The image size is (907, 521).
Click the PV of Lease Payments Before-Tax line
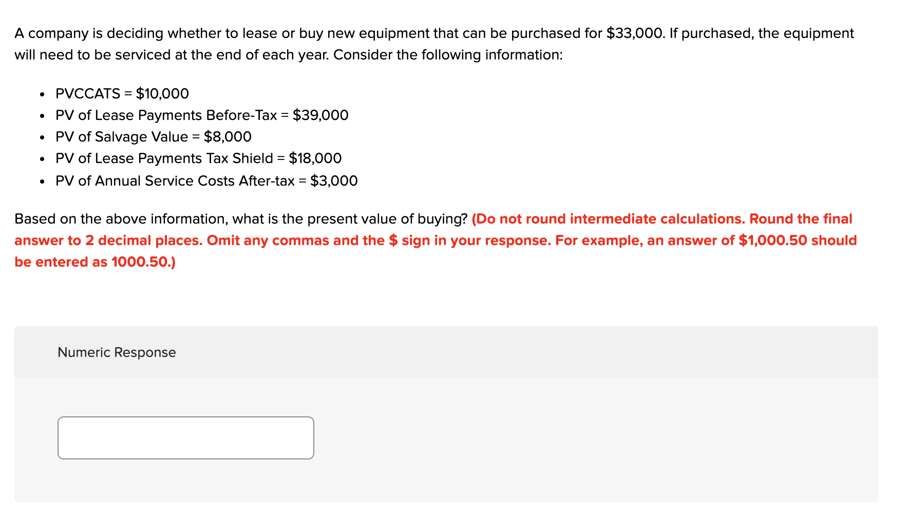201,115
